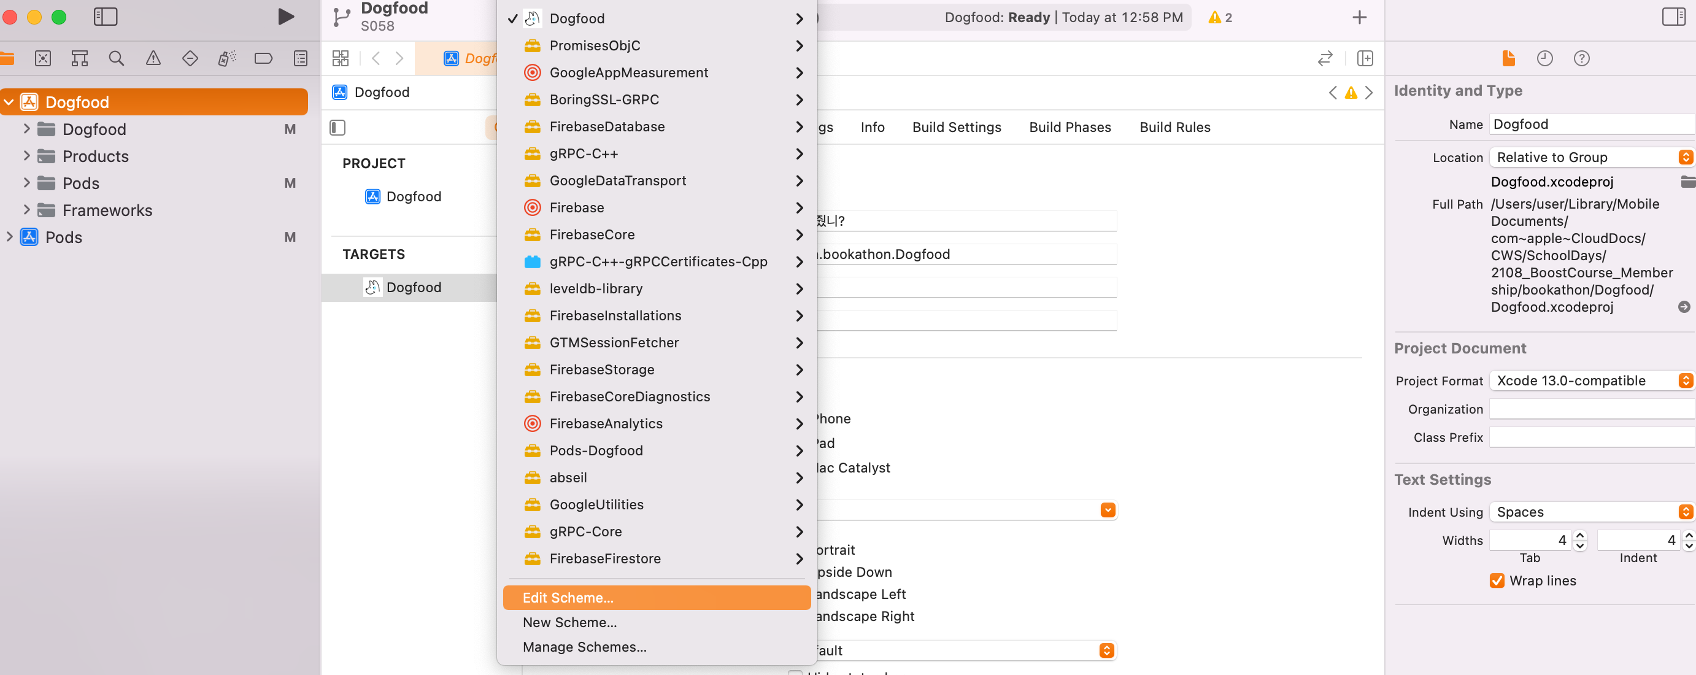Open the Find navigator magnifier icon
Screen dimensions: 1696x675
pyautogui.click(x=116, y=59)
